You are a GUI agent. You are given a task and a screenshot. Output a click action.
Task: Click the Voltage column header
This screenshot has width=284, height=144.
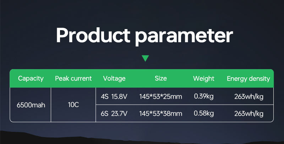(x=114, y=78)
